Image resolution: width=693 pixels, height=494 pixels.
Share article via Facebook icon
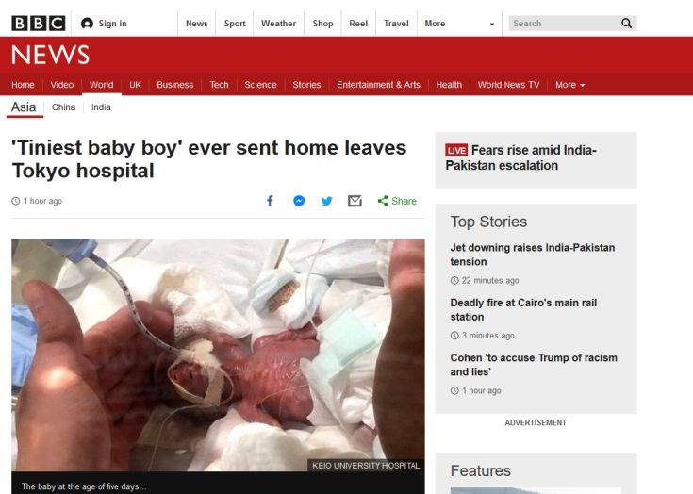[x=270, y=201]
